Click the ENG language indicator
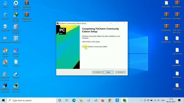The height and width of the screenshot is (103, 184). (x=163, y=100)
